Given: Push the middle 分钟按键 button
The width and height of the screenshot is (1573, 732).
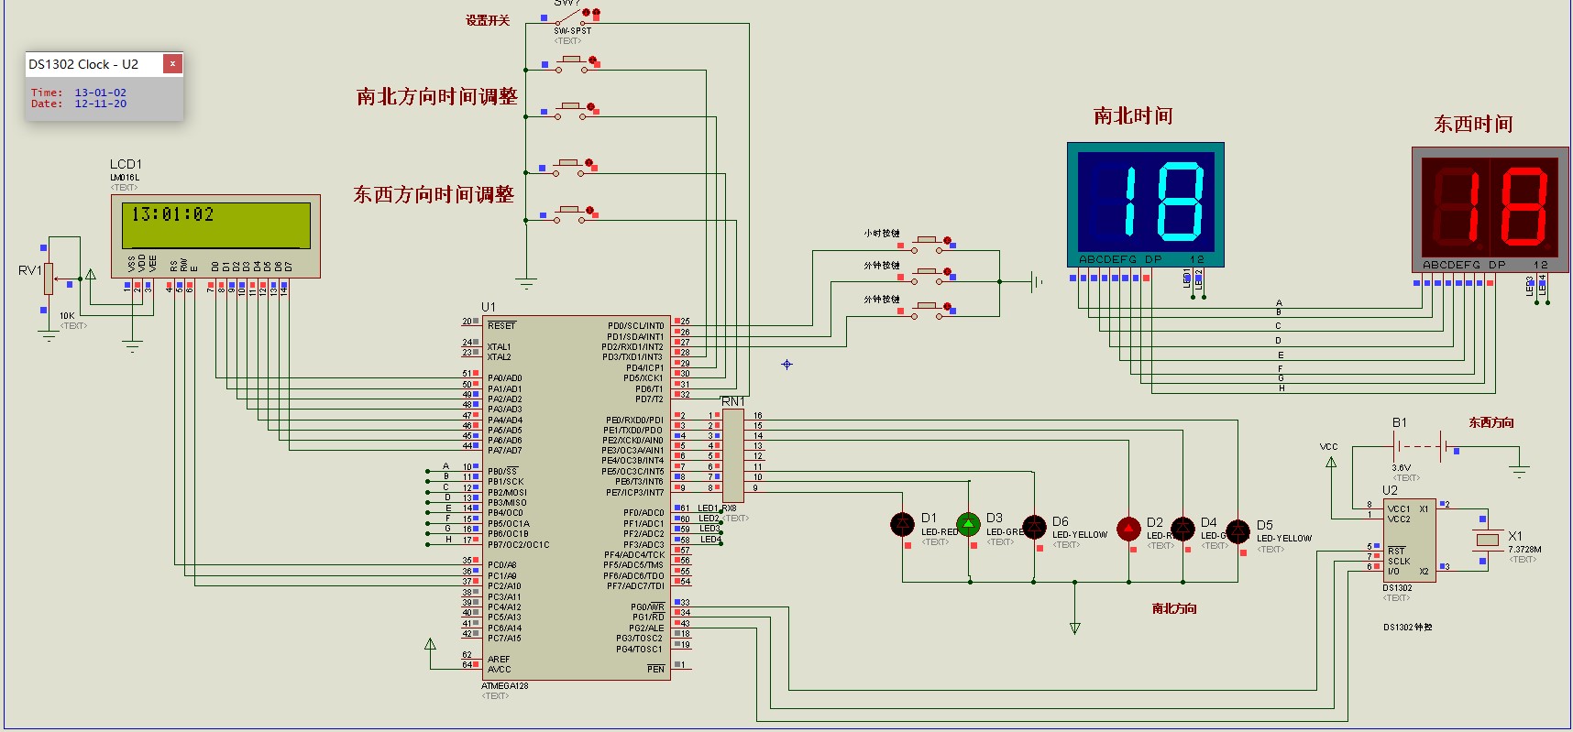Looking at the screenshot, I should pyautogui.click(x=928, y=276).
